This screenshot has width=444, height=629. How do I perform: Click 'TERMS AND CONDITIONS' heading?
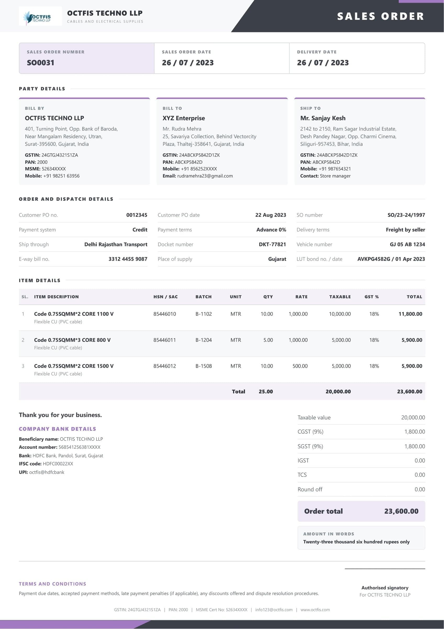coord(53,584)
